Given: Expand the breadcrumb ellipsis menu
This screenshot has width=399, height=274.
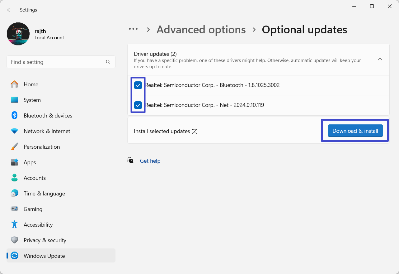Looking at the screenshot, I should [133, 29].
